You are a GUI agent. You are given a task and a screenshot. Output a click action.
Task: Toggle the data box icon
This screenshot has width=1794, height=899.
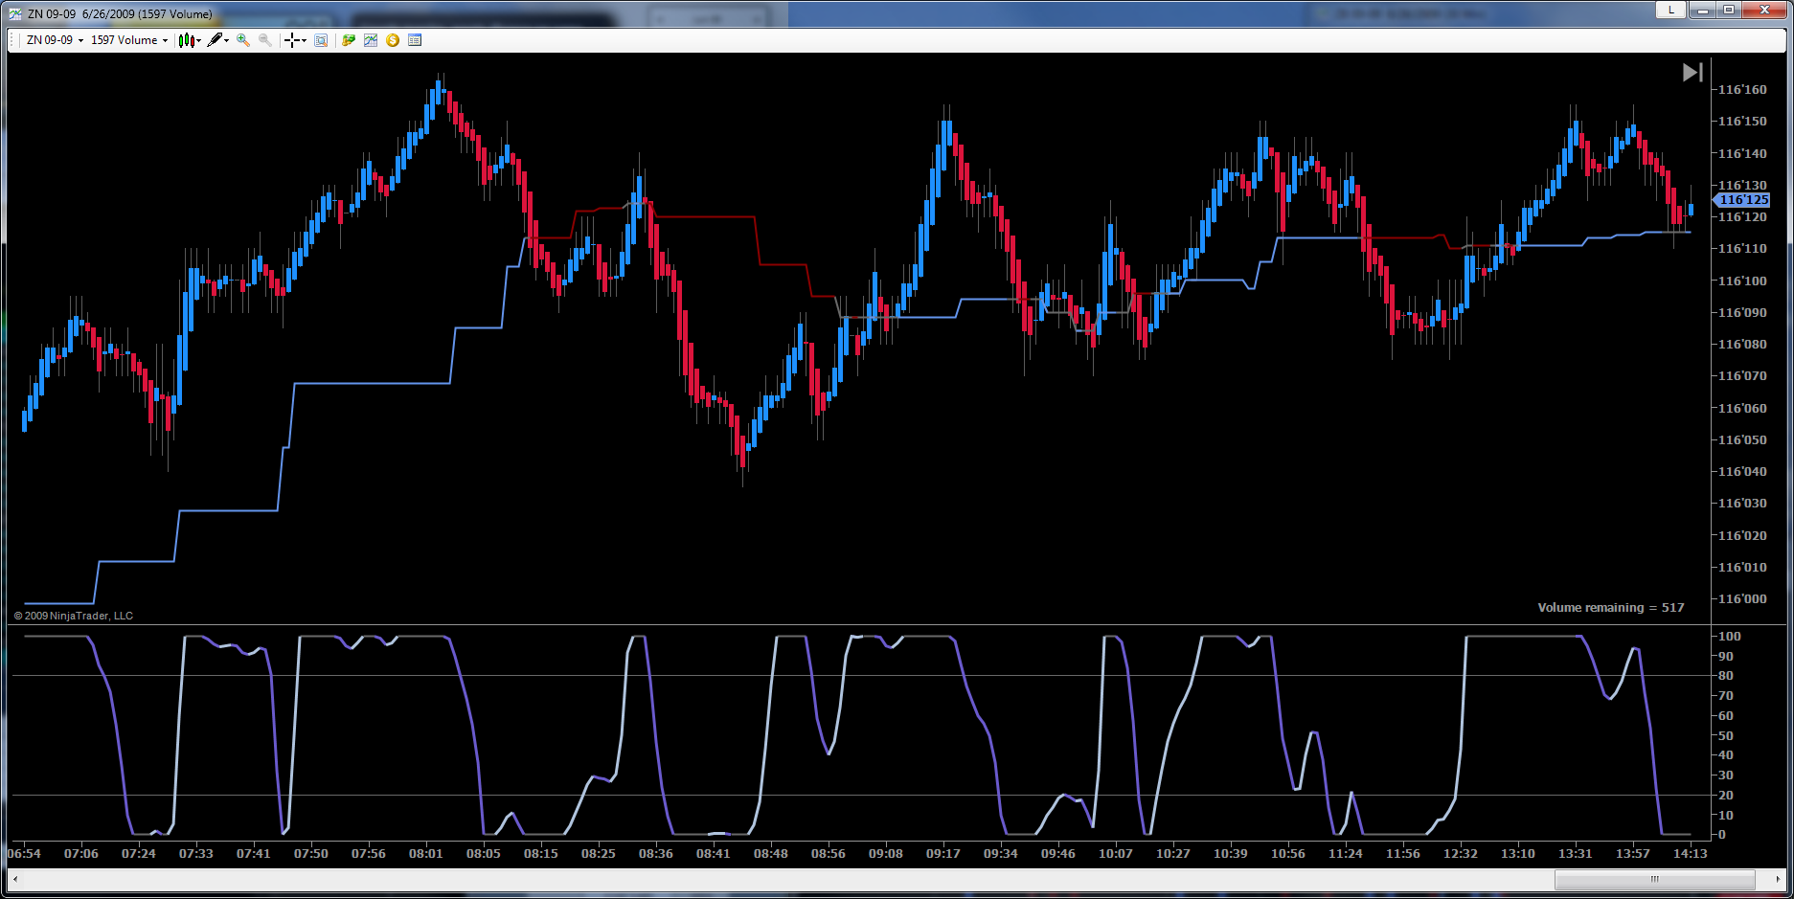point(321,40)
